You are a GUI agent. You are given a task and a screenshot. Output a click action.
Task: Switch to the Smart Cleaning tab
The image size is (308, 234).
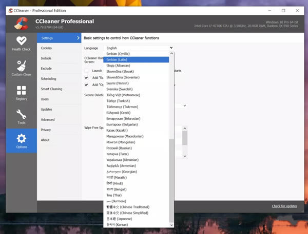point(51,89)
